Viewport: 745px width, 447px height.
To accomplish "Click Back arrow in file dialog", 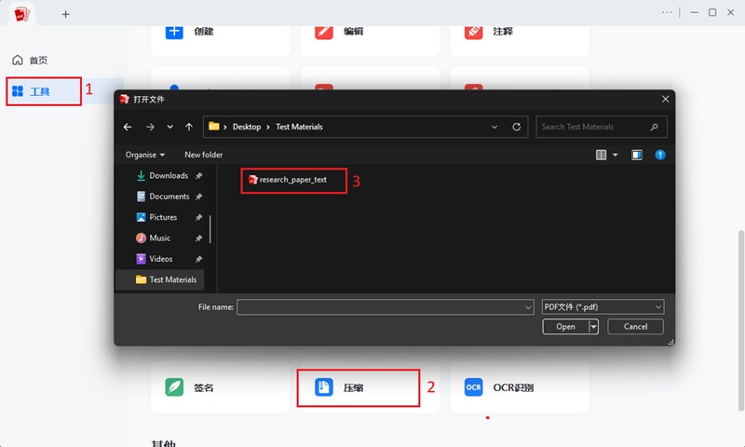I will tap(128, 127).
